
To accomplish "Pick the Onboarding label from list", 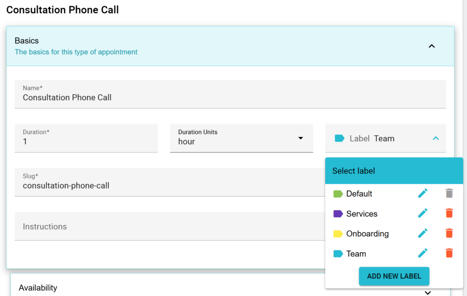I will click(367, 234).
